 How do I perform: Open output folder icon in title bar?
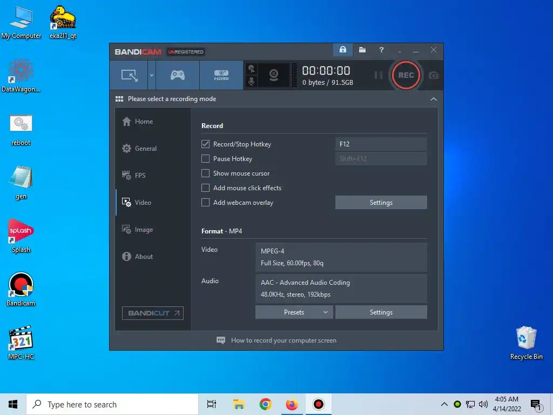coord(362,50)
